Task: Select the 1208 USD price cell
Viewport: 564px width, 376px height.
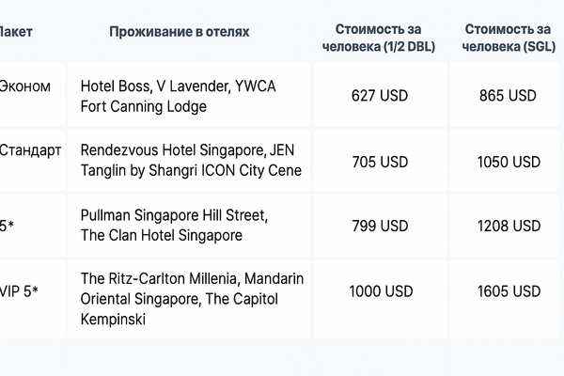Action: 508,226
